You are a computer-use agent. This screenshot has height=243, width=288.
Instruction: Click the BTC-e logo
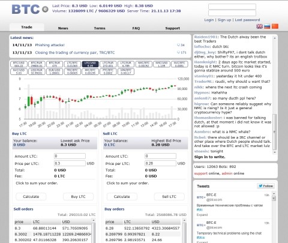tap(30, 9)
